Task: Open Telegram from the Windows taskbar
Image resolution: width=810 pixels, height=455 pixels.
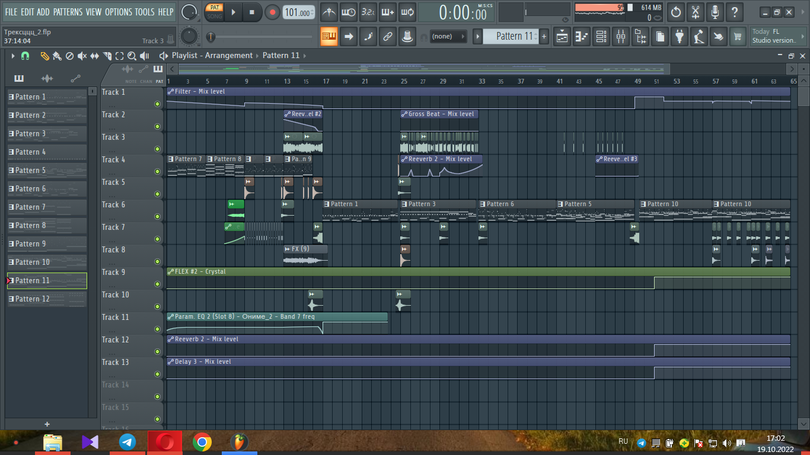Action: point(127,442)
